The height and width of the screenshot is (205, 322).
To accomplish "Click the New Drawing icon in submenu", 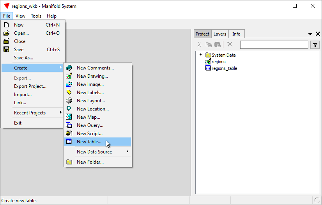I will pos(69,76).
